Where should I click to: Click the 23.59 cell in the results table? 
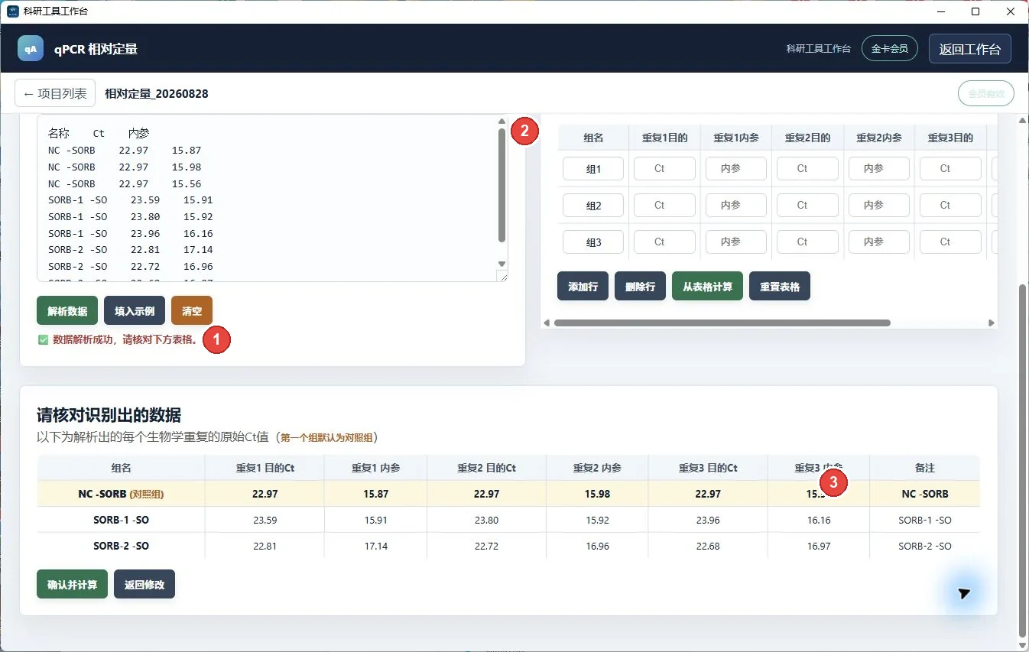(265, 520)
